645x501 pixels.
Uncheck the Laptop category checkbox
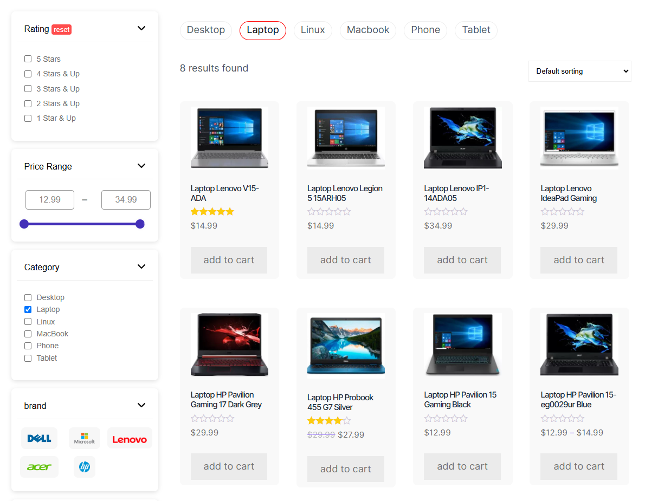click(28, 309)
